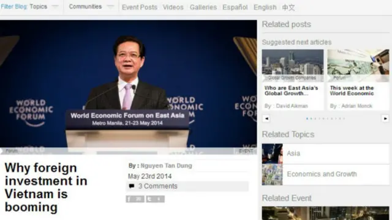The height and width of the screenshot is (220, 392).
Task: Open the Related Event image
Action: click(325, 213)
